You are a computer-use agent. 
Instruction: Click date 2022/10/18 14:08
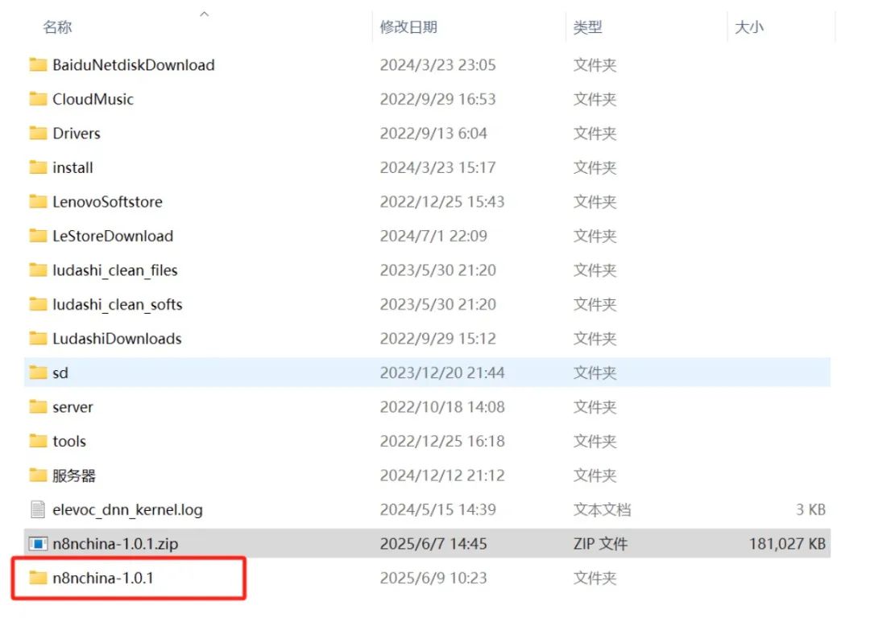pyautogui.click(x=442, y=407)
